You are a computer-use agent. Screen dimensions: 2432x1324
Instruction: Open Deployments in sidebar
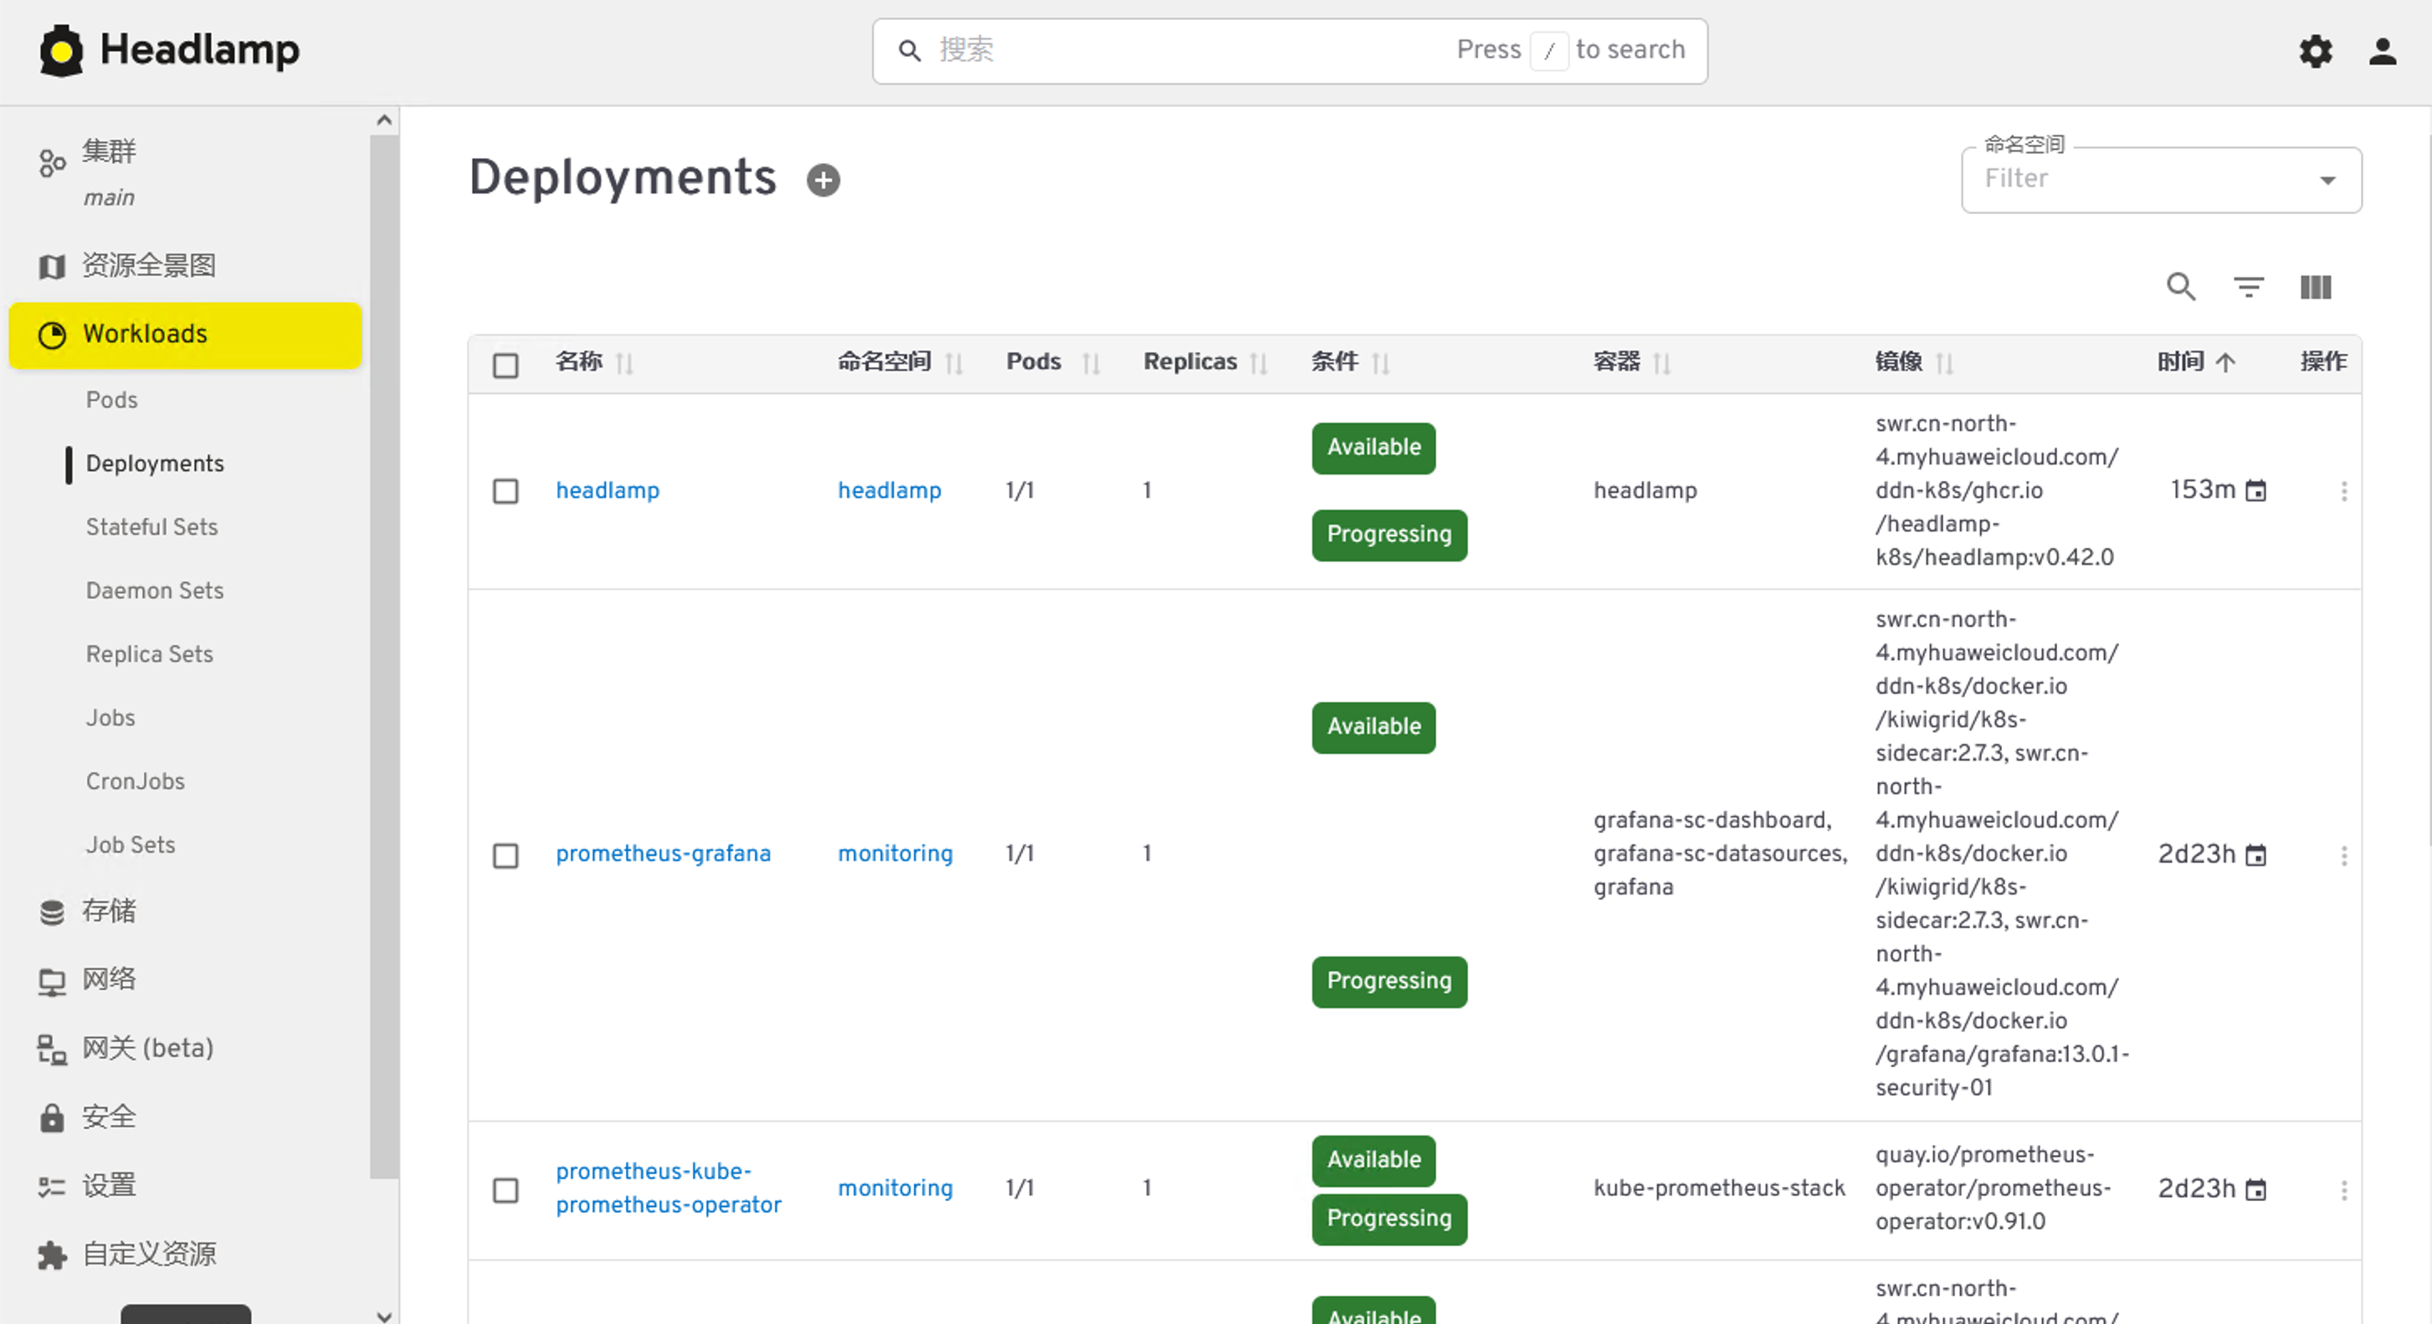pyautogui.click(x=155, y=464)
